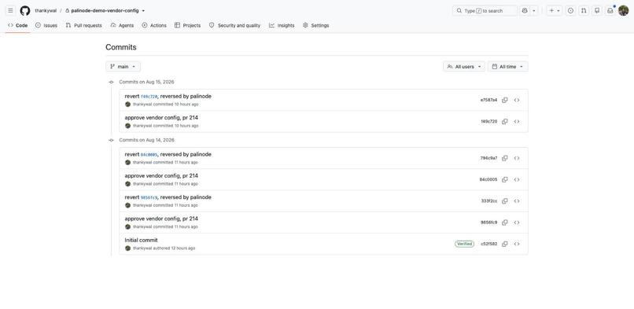
Task: Open commit hash e7587a4
Action: (488, 100)
